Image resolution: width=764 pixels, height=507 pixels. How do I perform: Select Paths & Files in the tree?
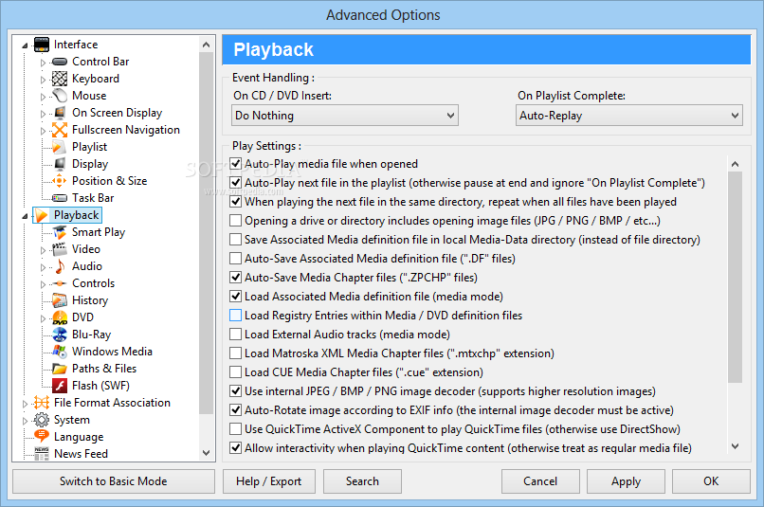coord(104,369)
